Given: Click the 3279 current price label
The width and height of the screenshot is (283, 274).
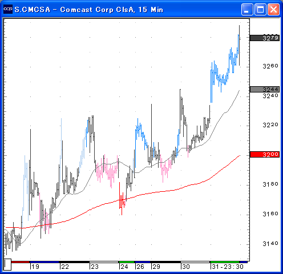Looking at the screenshot, I should tap(265, 38).
